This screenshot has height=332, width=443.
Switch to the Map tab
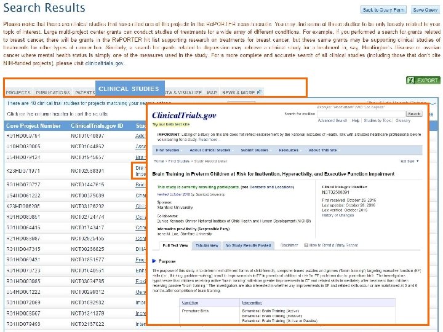click(212, 92)
